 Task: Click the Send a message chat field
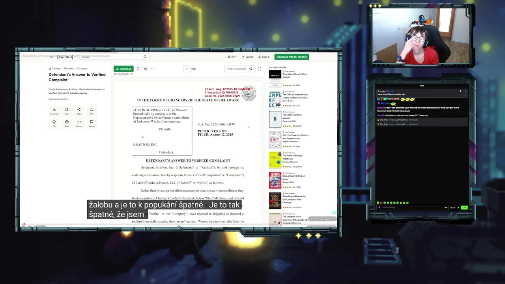click(x=412, y=207)
